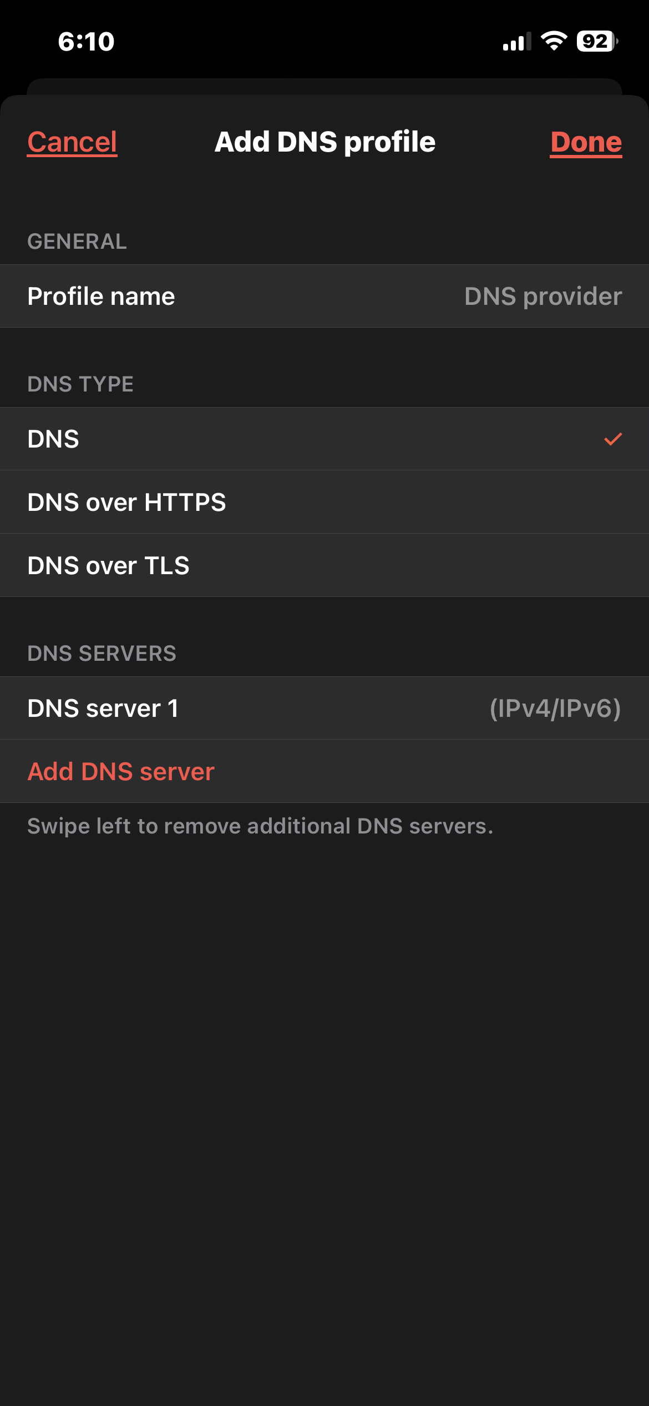Tap the swipe left hint text
This screenshot has width=649, height=1406.
tap(260, 826)
